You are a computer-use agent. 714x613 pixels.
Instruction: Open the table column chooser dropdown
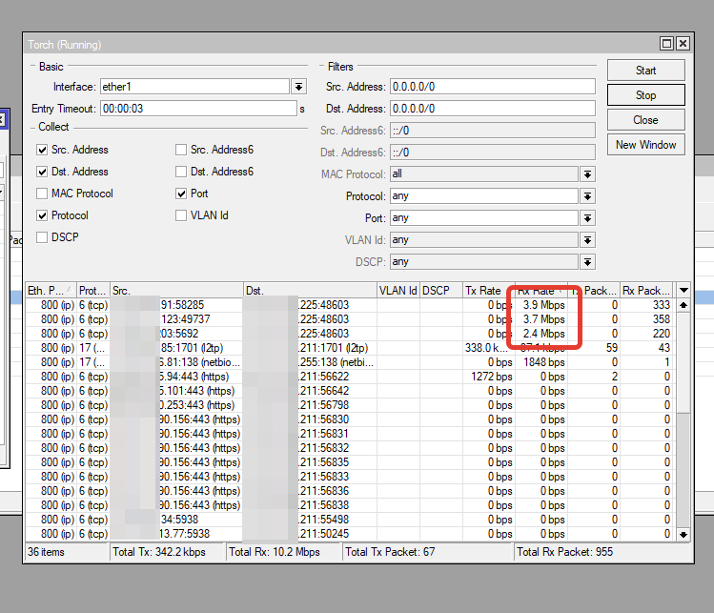[x=683, y=290]
